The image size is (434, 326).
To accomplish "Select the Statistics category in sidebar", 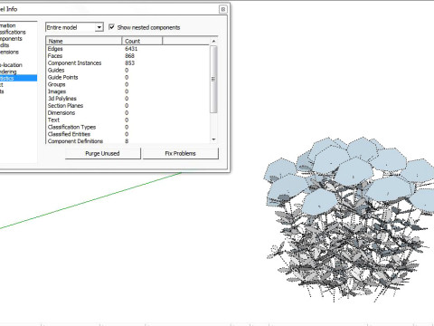I will pyautogui.click(x=18, y=78).
